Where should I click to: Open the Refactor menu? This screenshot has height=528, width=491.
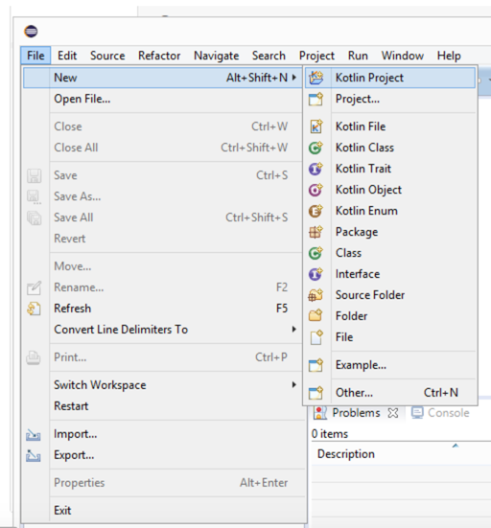[x=159, y=56]
